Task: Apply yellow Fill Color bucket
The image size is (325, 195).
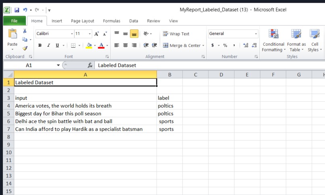Action: tap(89, 46)
